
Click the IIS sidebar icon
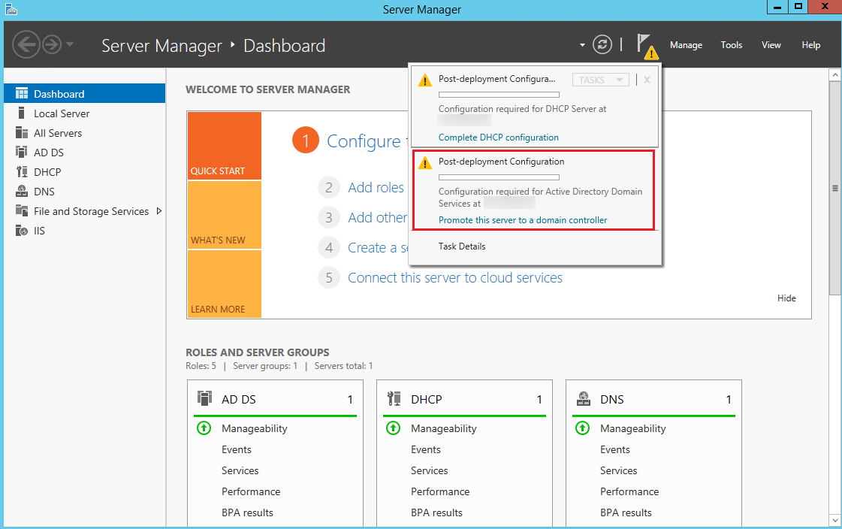tap(22, 231)
